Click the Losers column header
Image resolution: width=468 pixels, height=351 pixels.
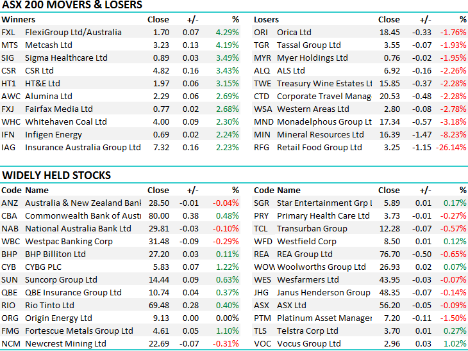266,19
